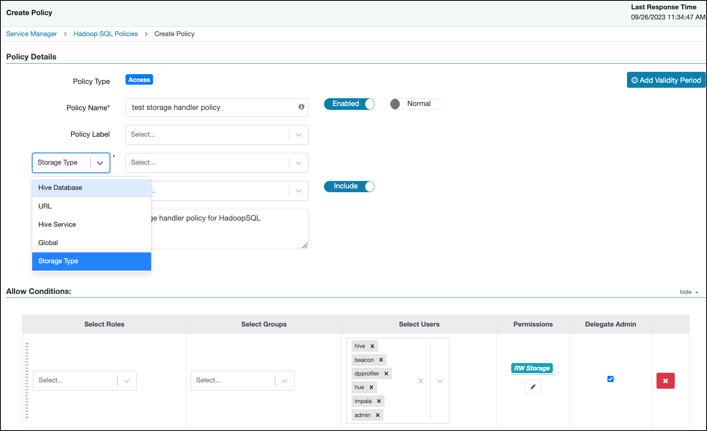Clear all selected users

[421, 381]
